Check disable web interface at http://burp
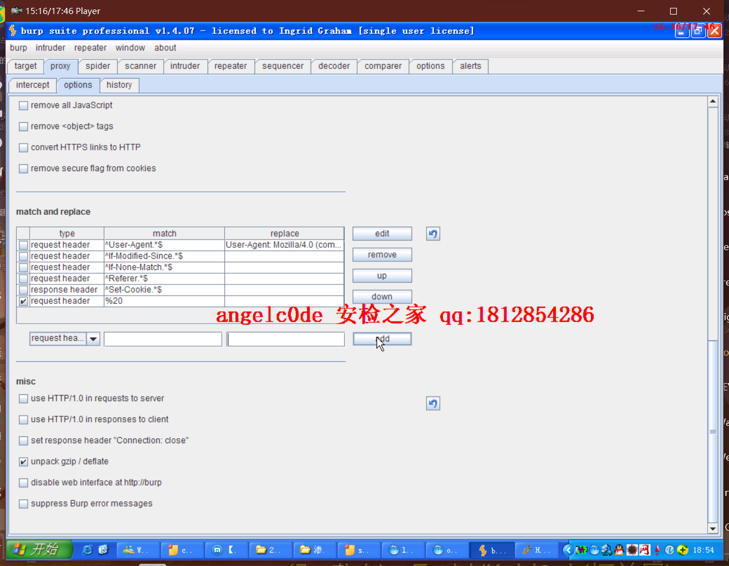The image size is (729, 566). click(24, 483)
